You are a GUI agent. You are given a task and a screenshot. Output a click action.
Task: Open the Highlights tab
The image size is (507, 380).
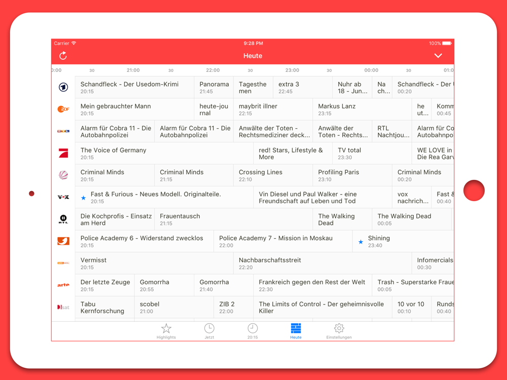point(166,331)
